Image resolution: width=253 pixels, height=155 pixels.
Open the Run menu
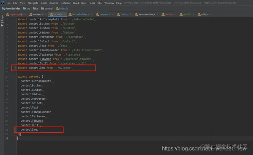83,3
